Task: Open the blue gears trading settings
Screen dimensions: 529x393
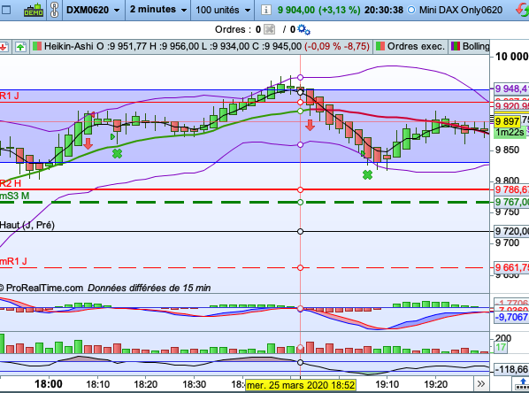Action: [303, 30]
